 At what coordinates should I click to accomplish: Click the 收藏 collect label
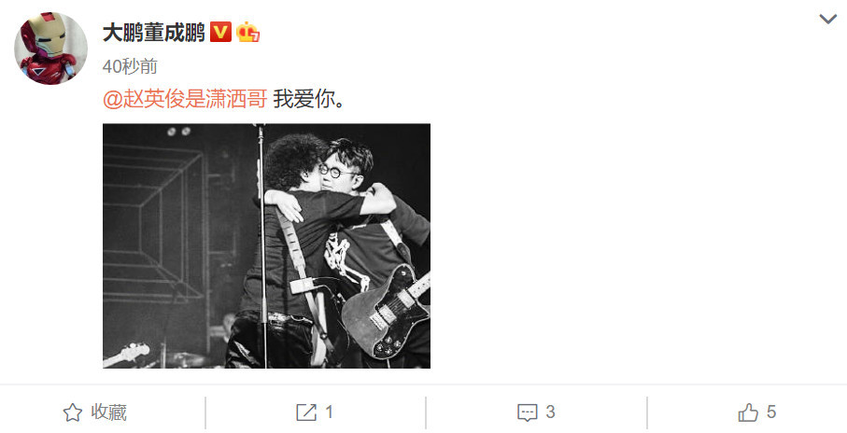[x=108, y=412]
